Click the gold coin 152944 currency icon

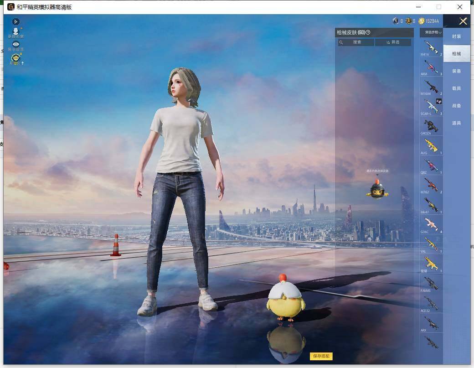(422, 21)
